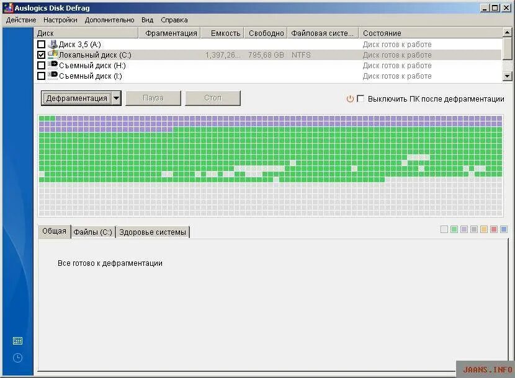
Task: Click the Все готово к дефрагментации message
Action: (110, 263)
